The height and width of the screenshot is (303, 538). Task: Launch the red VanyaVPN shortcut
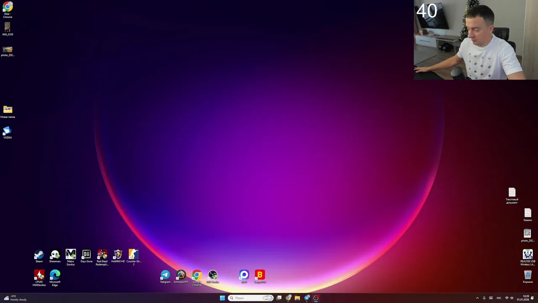pyautogui.click(x=260, y=277)
